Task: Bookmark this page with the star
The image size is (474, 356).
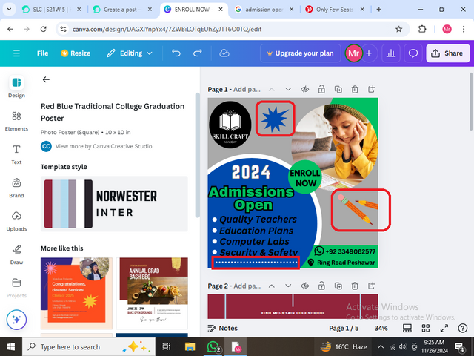Action: 398,29
